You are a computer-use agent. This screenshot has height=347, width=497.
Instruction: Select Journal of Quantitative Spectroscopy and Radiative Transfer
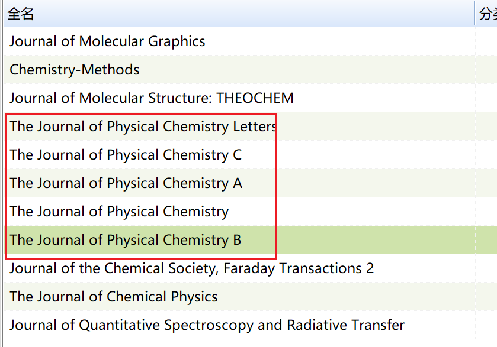tap(207, 325)
